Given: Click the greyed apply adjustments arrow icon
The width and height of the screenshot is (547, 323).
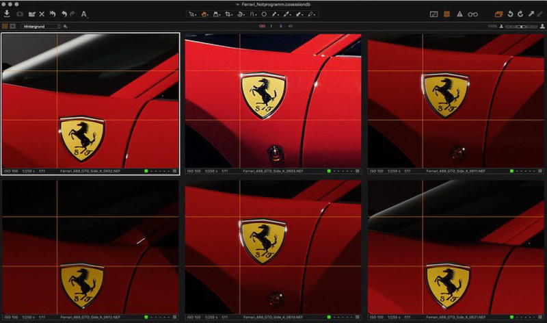Looking at the screenshot, I should (540, 14).
